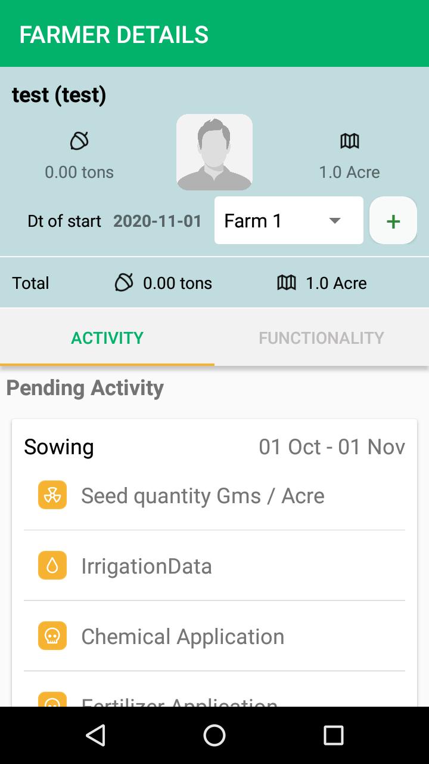Add a new farm with plus button

[393, 220]
